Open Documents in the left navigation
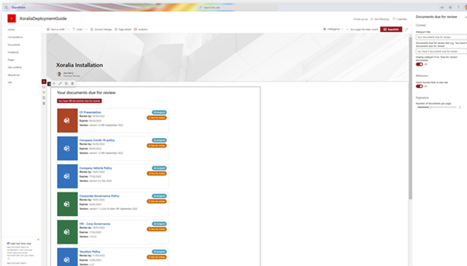This screenshot has height=266, width=467. 14,45
